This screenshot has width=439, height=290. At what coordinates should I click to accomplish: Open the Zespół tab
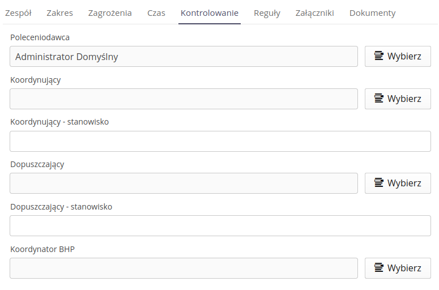[18, 13]
